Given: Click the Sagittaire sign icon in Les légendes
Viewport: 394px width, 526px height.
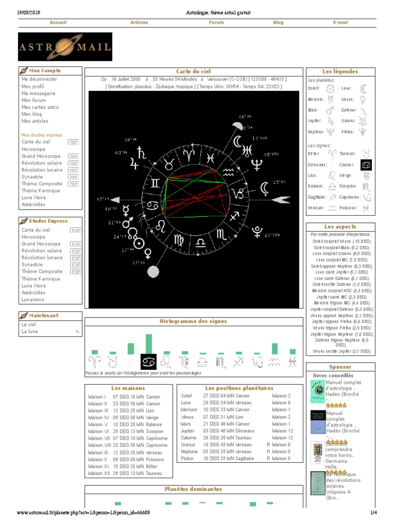Looking at the screenshot, I should click(332, 197).
